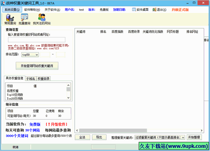Click results table scroll left arrow
Screen dimensions: 210x151
coord(77,130)
